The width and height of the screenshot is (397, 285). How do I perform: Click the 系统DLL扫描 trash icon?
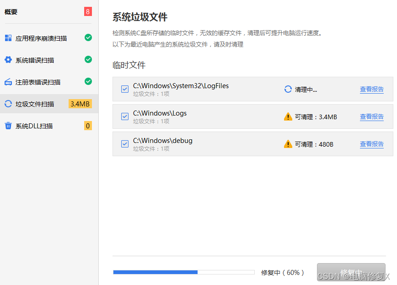coord(8,125)
